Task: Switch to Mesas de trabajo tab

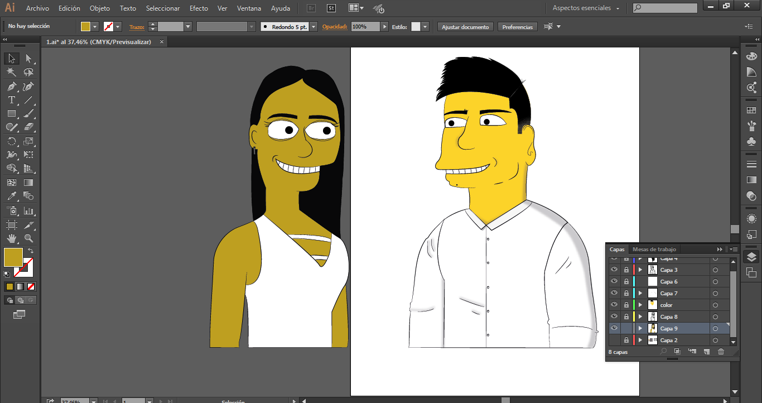Action: pyautogui.click(x=654, y=249)
